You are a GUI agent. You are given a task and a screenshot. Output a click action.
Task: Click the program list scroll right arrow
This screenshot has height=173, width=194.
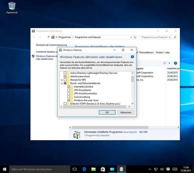178,127
